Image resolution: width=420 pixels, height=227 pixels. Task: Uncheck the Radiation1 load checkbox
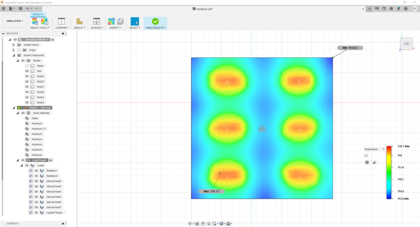[31, 171]
